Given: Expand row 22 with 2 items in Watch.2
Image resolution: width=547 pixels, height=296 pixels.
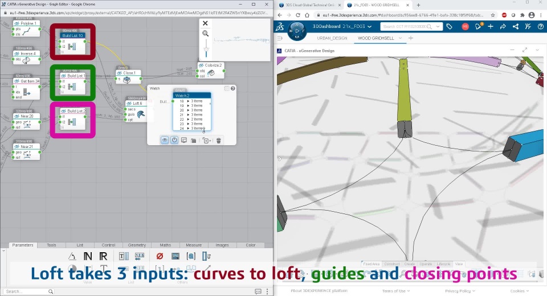Looking at the screenshot, I should point(189,119).
